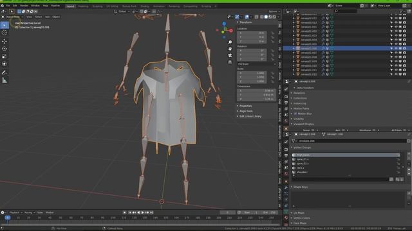
Task: Toggle viewport gizmos button
Action: point(237,17)
